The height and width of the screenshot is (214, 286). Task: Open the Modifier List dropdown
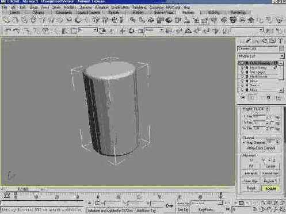coord(261,56)
